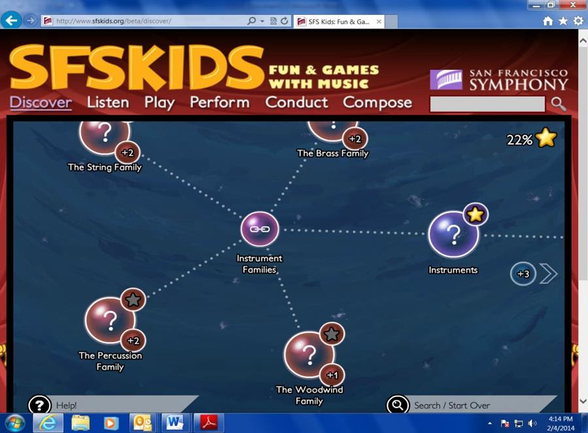Open Windows Media Player from the taskbar
The height and width of the screenshot is (433, 588).
tap(111, 423)
